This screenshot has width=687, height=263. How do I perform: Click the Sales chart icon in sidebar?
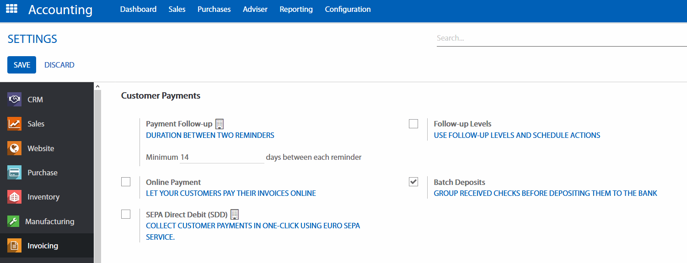(15, 124)
